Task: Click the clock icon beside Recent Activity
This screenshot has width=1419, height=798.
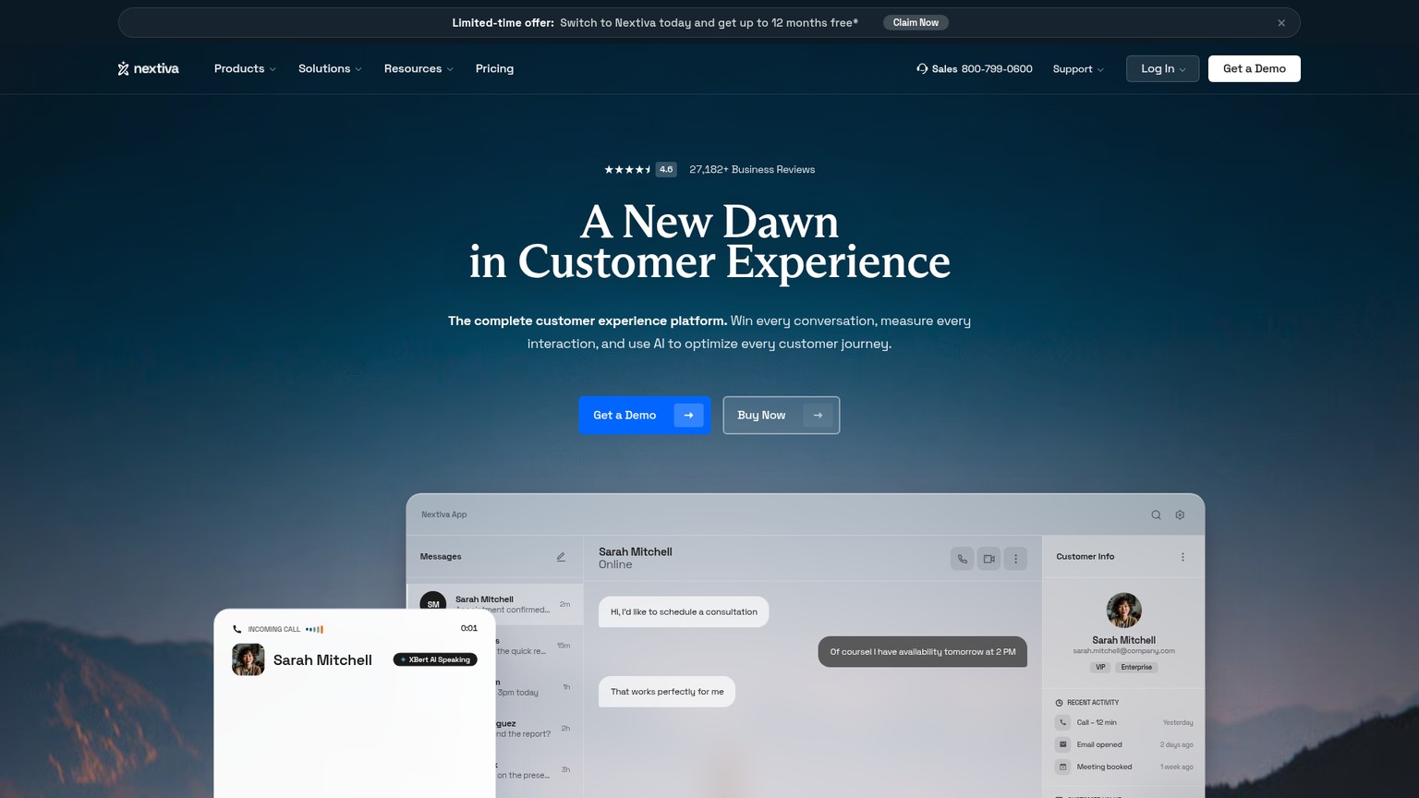Action: tap(1059, 703)
